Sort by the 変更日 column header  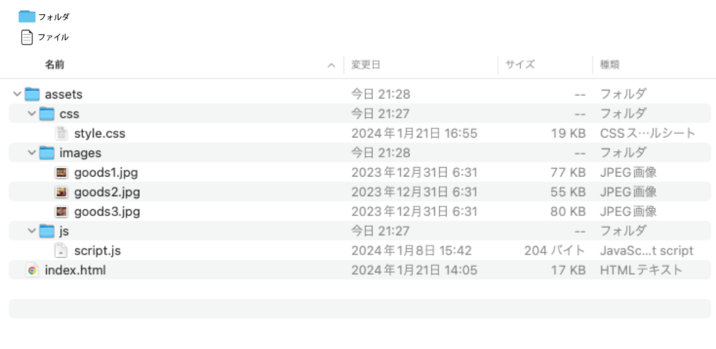pyautogui.click(x=366, y=64)
